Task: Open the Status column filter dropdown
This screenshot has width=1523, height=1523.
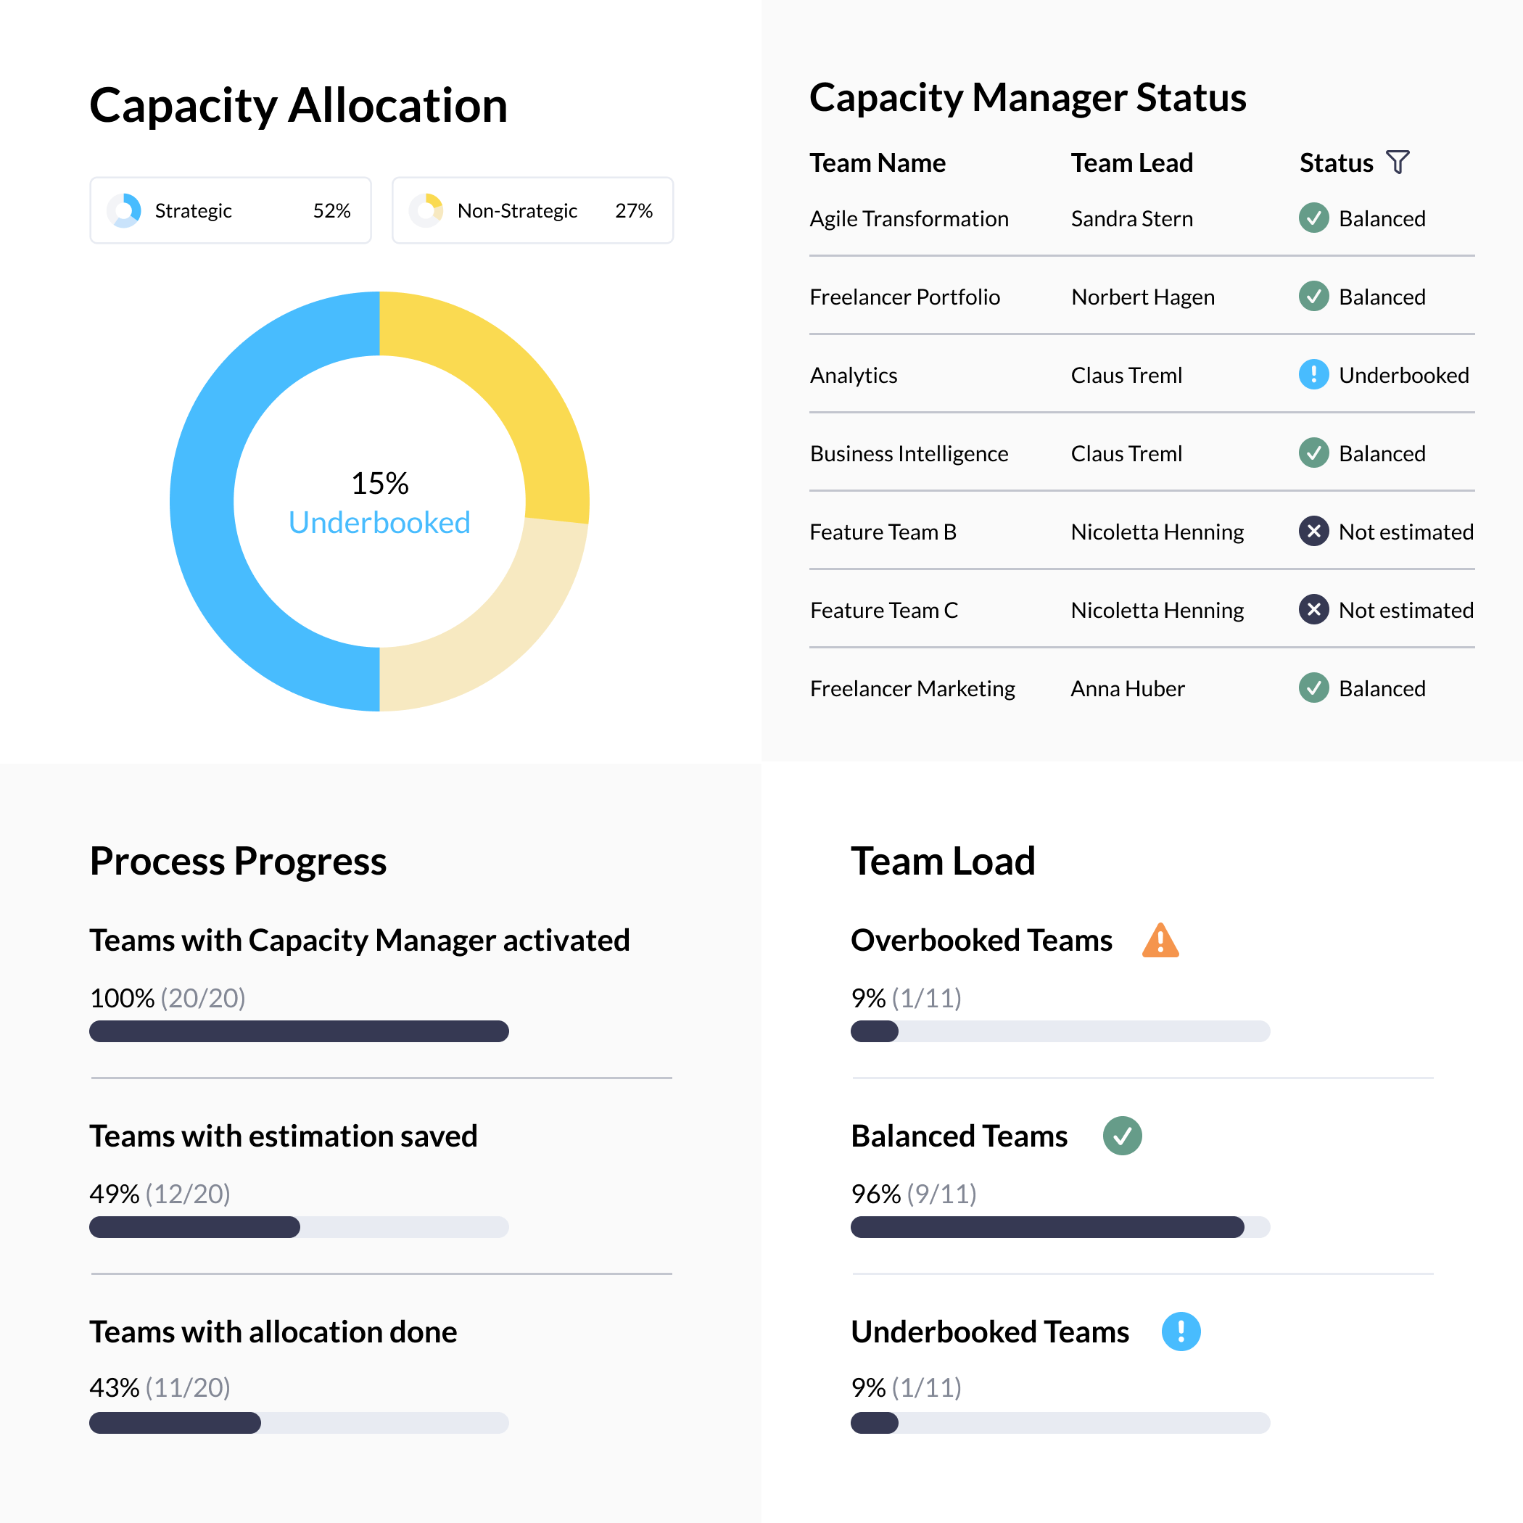Action: (x=1399, y=162)
